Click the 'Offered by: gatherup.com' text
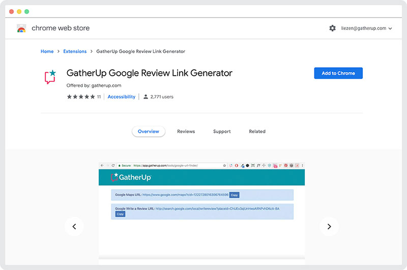This screenshot has width=407, height=270. click(94, 85)
